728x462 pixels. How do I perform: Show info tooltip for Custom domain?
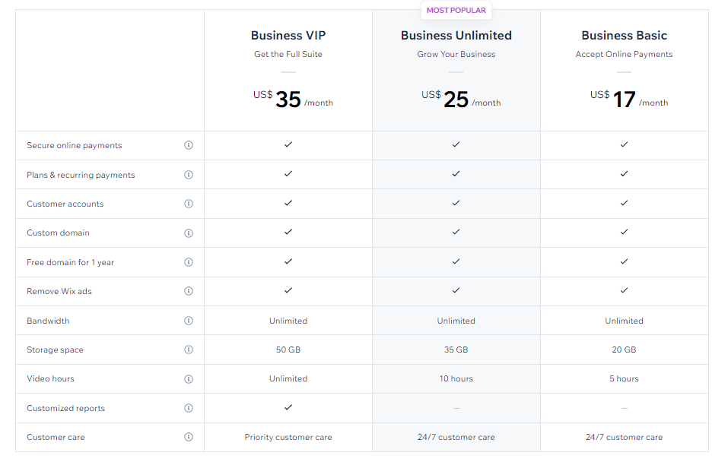pyautogui.click(x=189, y=233)
